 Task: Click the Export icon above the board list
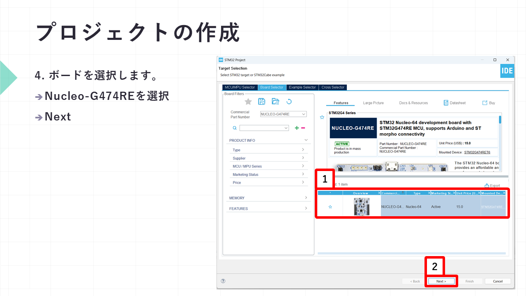pos(487,185)
